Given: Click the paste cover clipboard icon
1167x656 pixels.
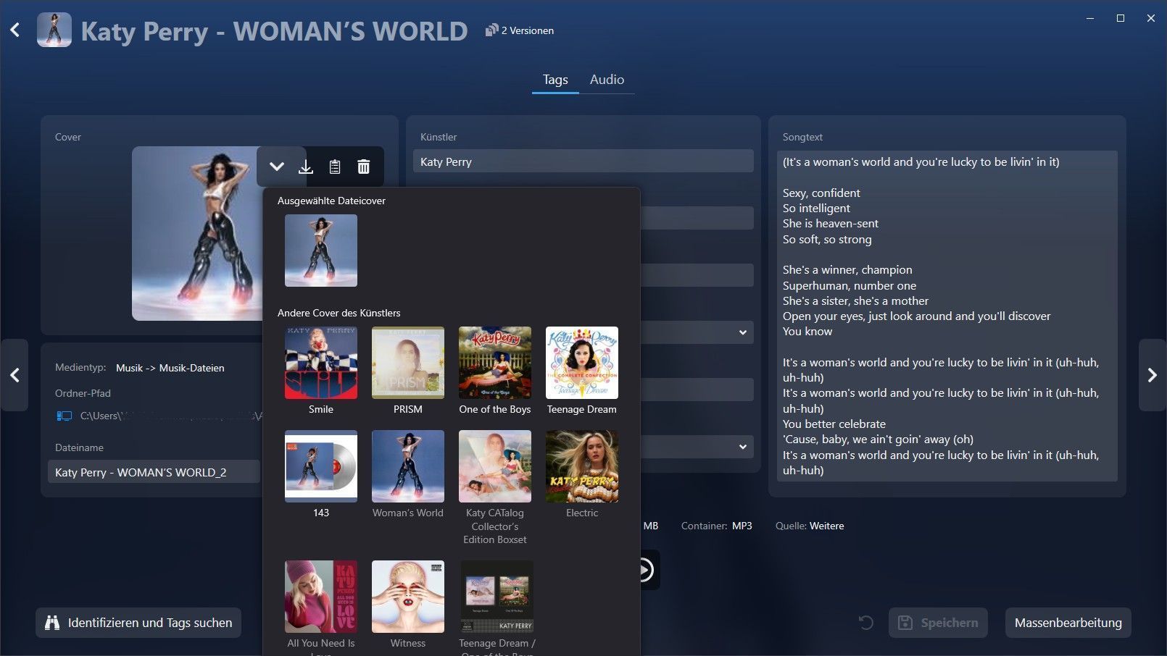Looking at the screenshot, I should (x=335, y=167).
